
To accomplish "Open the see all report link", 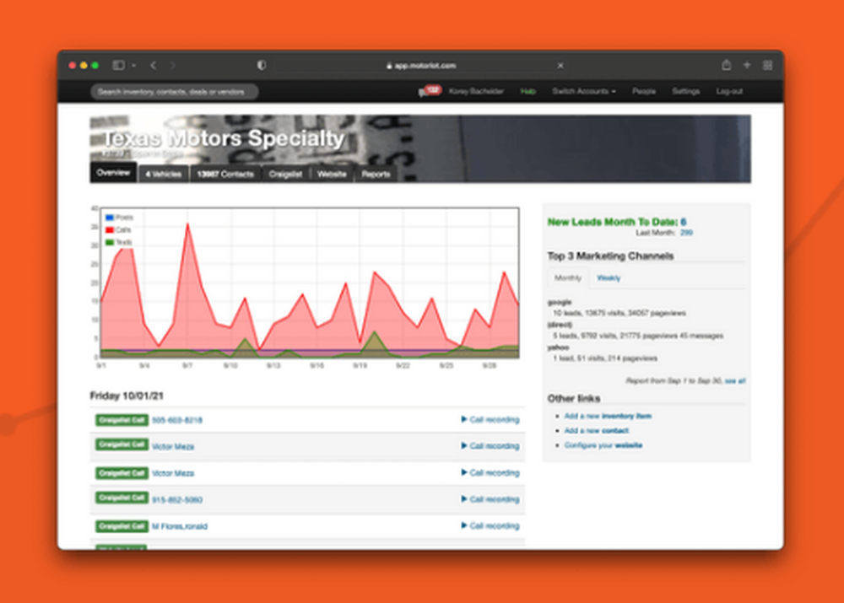I will click(735, 381).
